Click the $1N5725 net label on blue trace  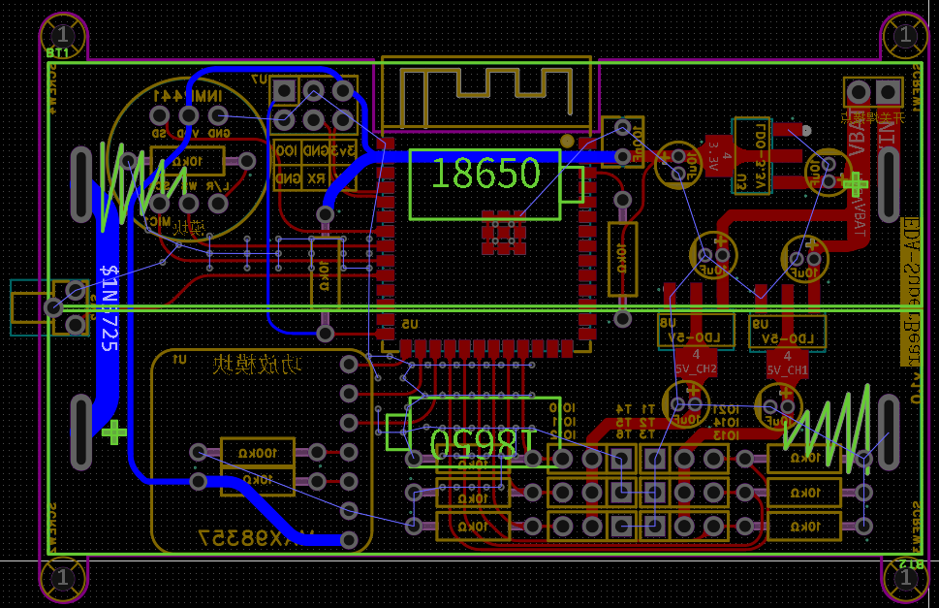(x=109, y=307)
